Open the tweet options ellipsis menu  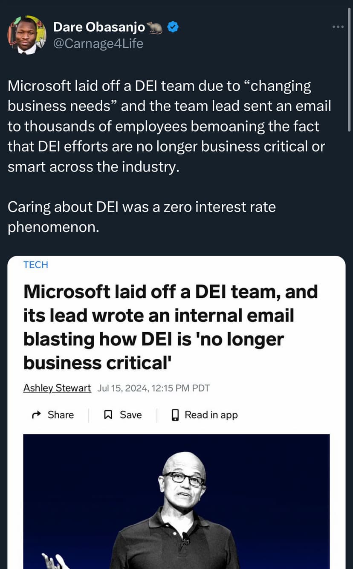pos(337,26)
